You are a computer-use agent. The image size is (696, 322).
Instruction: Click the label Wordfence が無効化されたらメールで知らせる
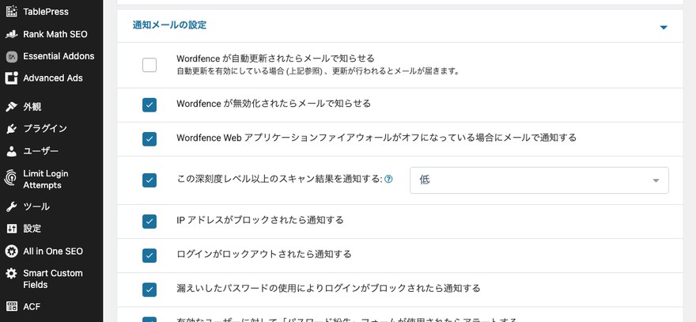(274, 104)
